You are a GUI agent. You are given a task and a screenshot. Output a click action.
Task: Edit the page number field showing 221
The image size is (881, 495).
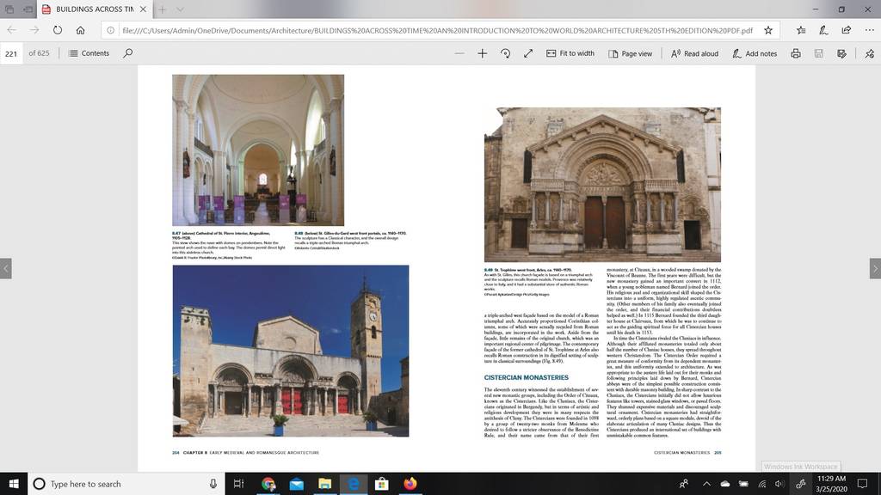tap(11, 54)
